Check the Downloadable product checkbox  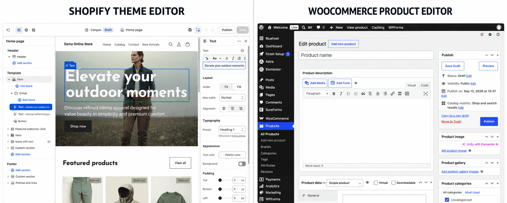(x=393, y=183)
